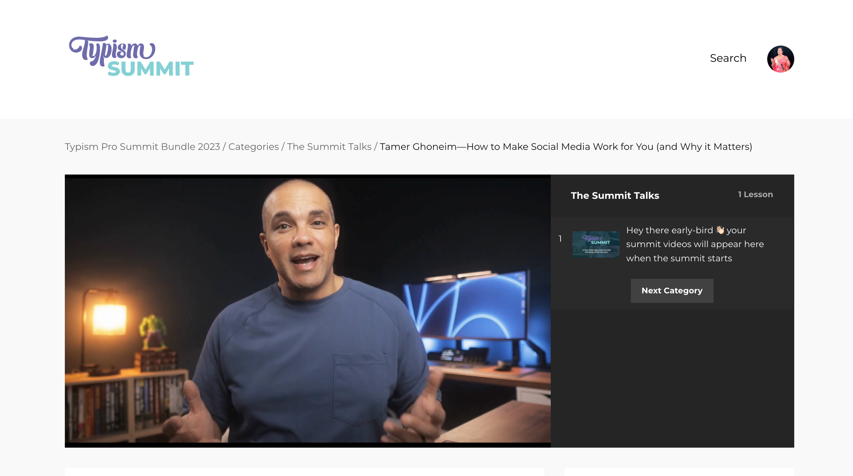Click the waving hand emoji in lesson title

point(720,230)
